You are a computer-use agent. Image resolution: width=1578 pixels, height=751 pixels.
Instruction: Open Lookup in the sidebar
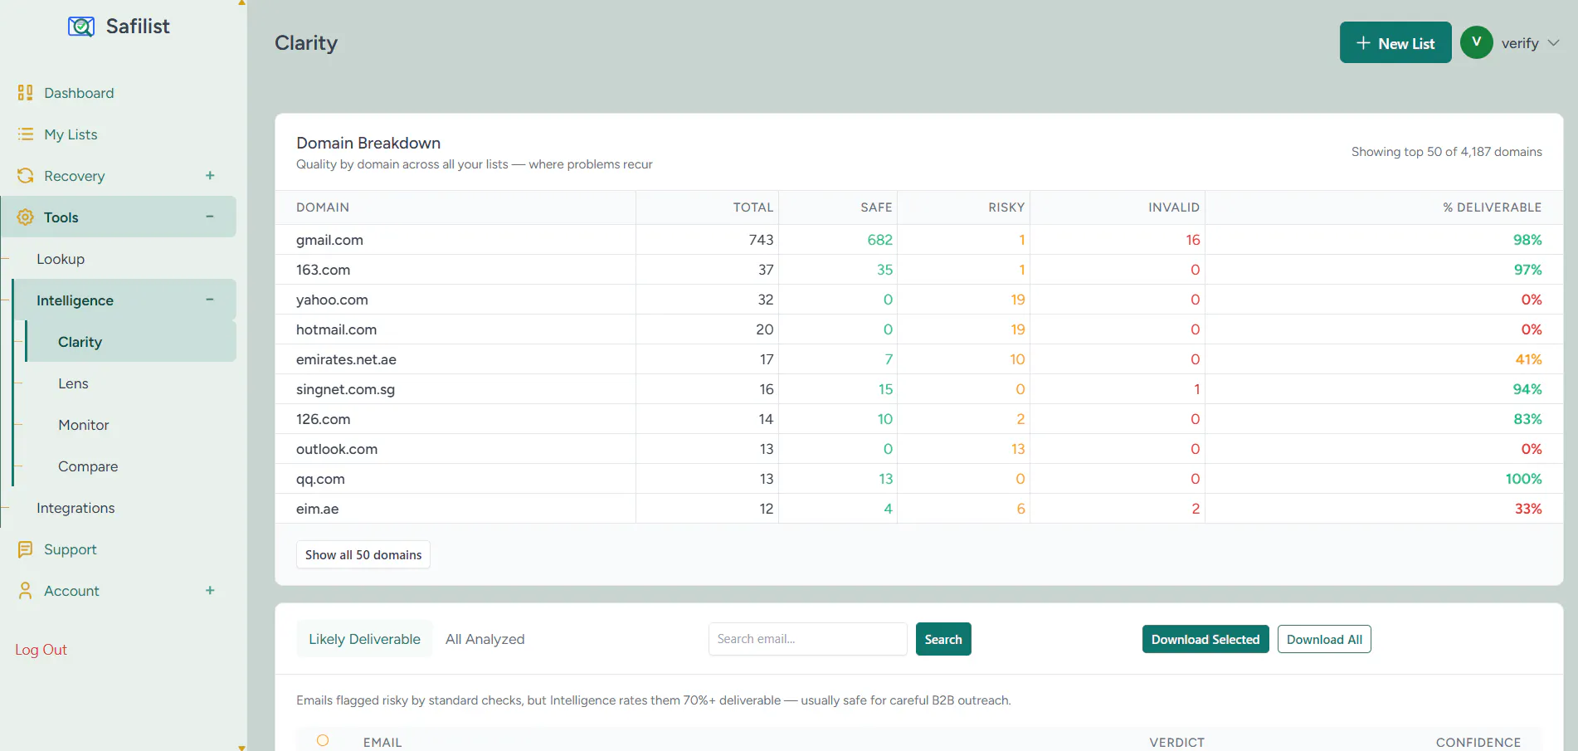tap(61, 259)
